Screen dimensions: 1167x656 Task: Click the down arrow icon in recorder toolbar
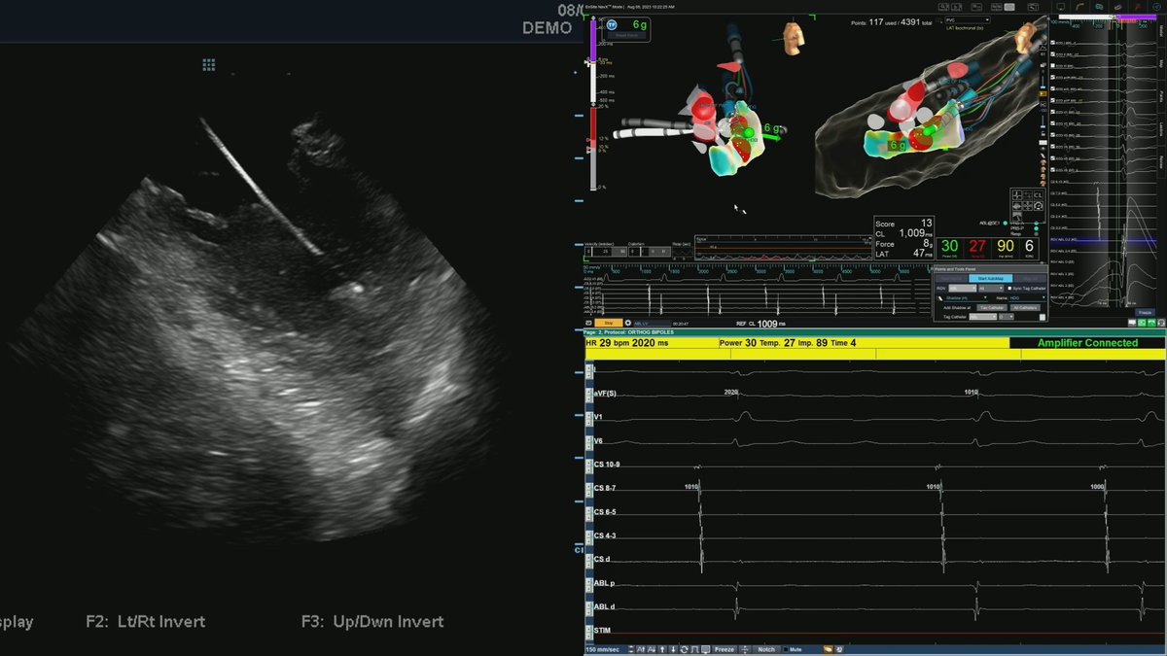[x=673, y=649]
